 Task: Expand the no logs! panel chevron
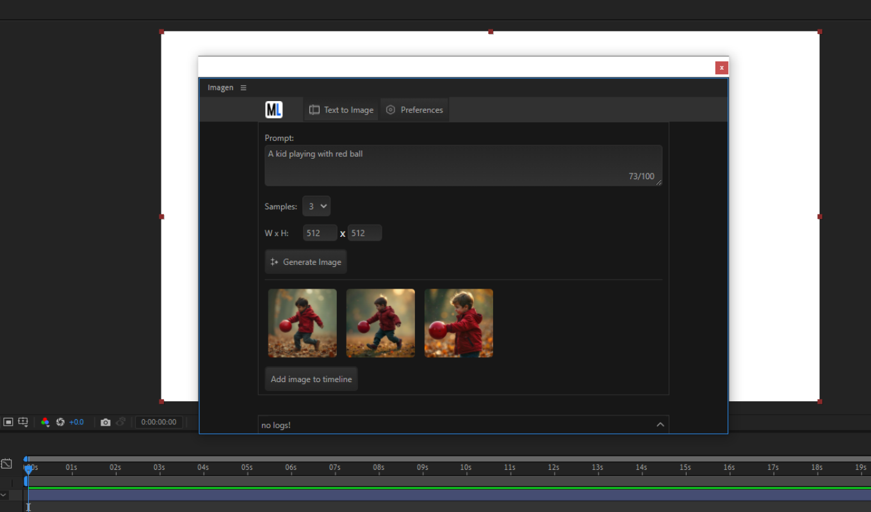click(660, 425)
